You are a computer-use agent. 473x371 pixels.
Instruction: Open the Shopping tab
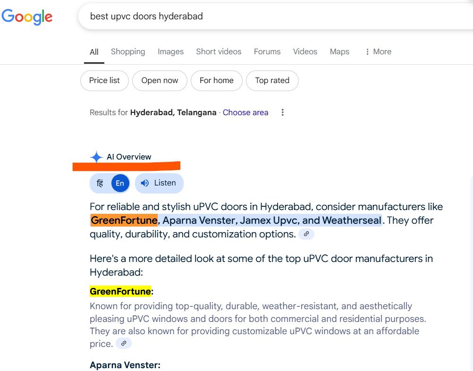(128, 52)
